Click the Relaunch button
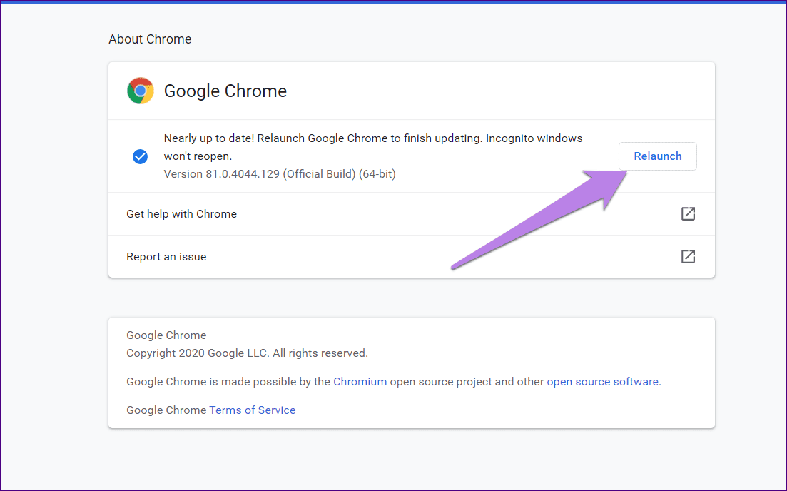The image size is (787, 491). tap(657, 156)
